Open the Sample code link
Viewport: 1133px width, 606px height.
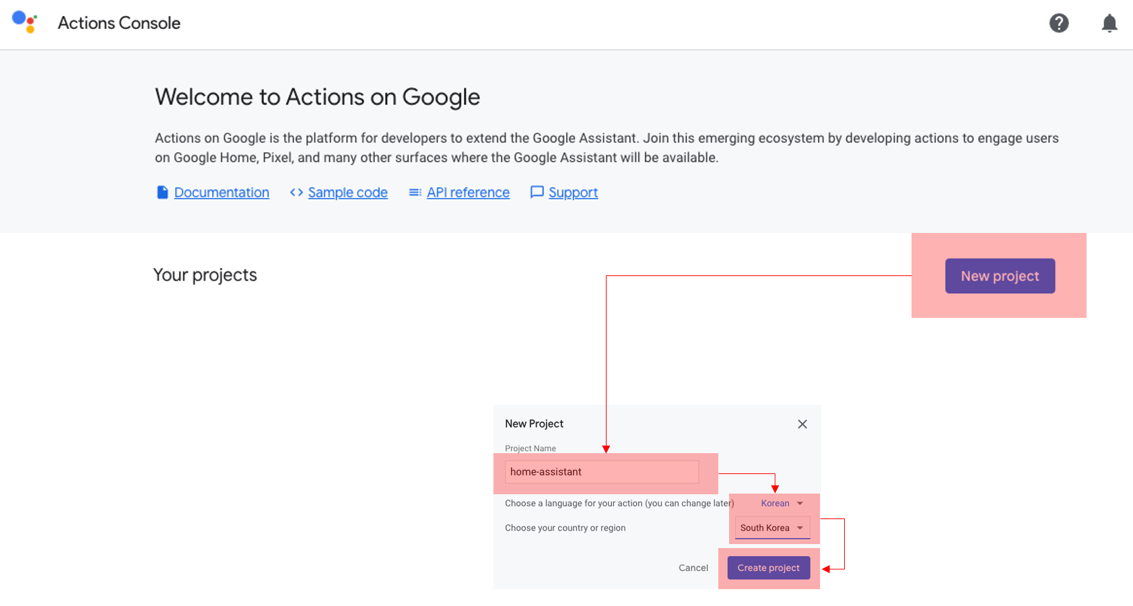pyautogui.click(x=348, y=193)
